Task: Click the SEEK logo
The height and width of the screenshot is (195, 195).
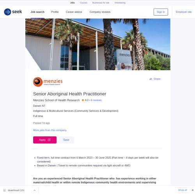Action: pyautogui.click(x=13, y=12)
